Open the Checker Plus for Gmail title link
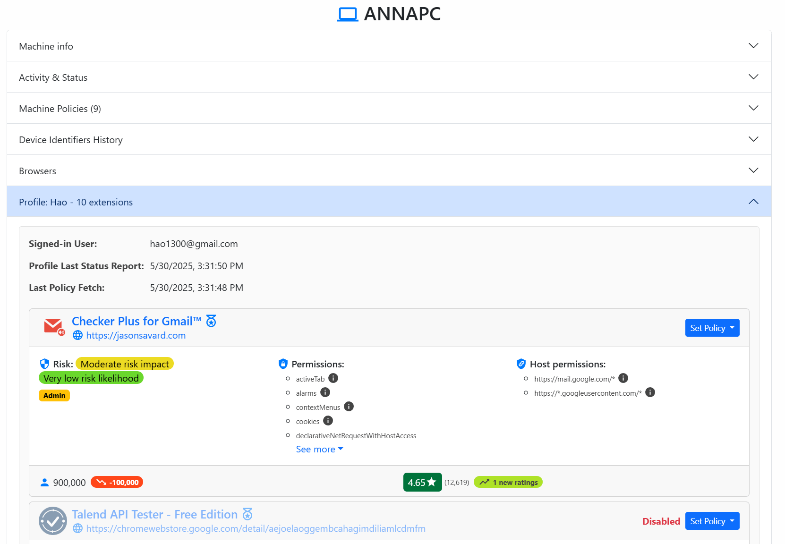The image size is (785, 544). coord(137,321)
